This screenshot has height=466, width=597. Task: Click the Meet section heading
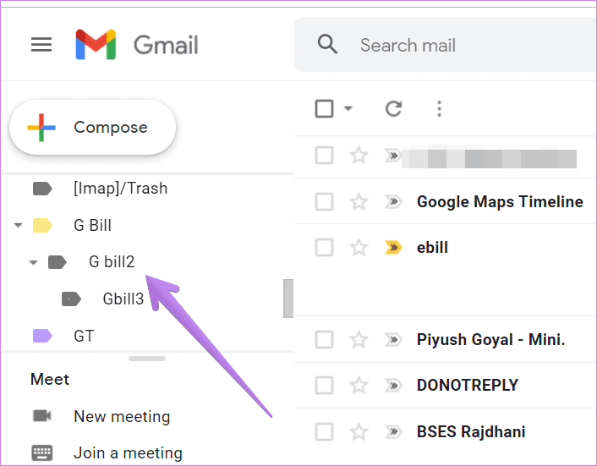(50, 379)
